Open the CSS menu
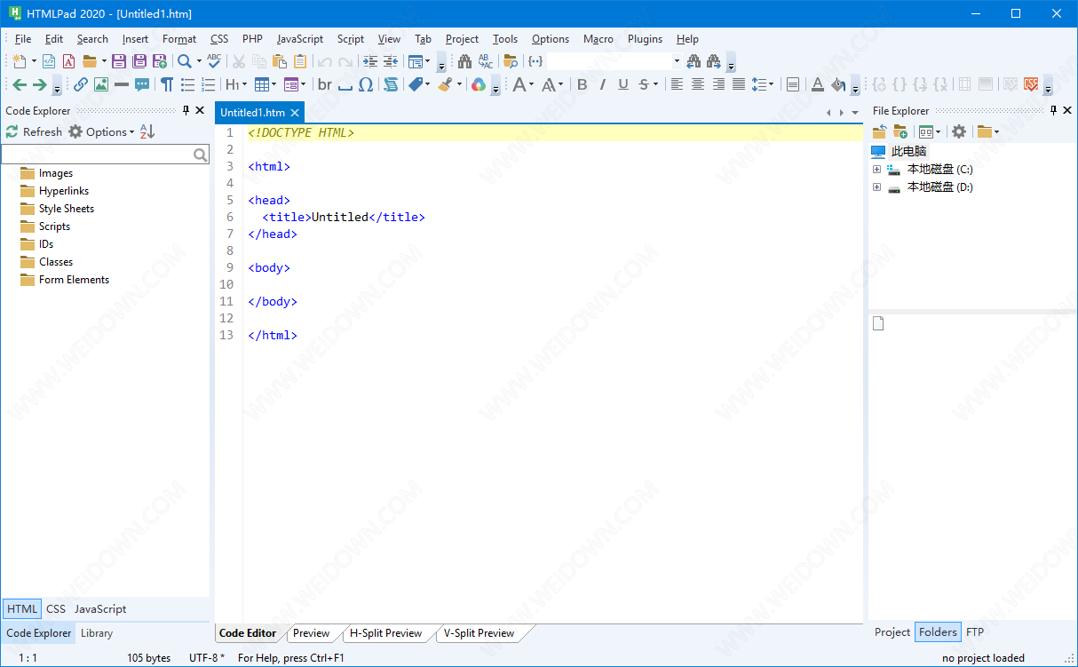Viewport: 1078px width, 667px height. [219, 39]
